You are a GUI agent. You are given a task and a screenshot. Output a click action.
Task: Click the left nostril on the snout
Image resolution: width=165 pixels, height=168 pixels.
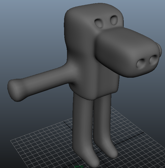pos(141,63)
